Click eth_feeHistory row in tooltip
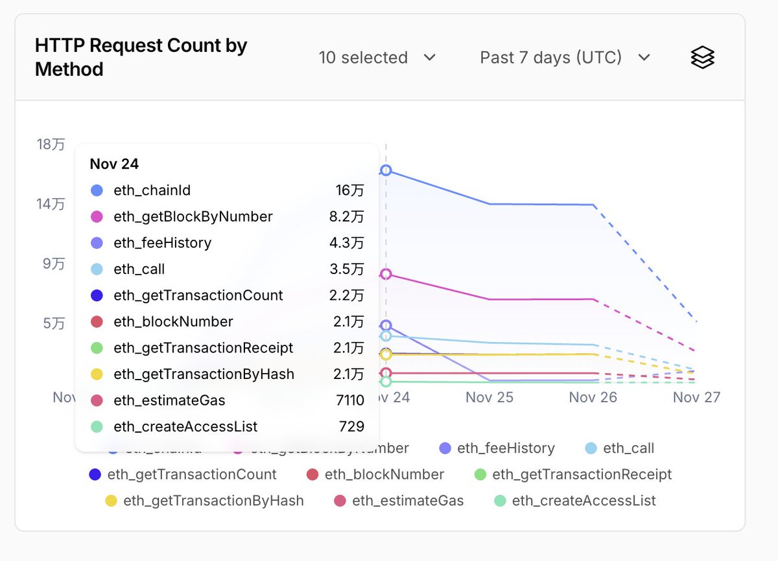The height and width of the screenshot is (561, 778). [x=227, y=243]
